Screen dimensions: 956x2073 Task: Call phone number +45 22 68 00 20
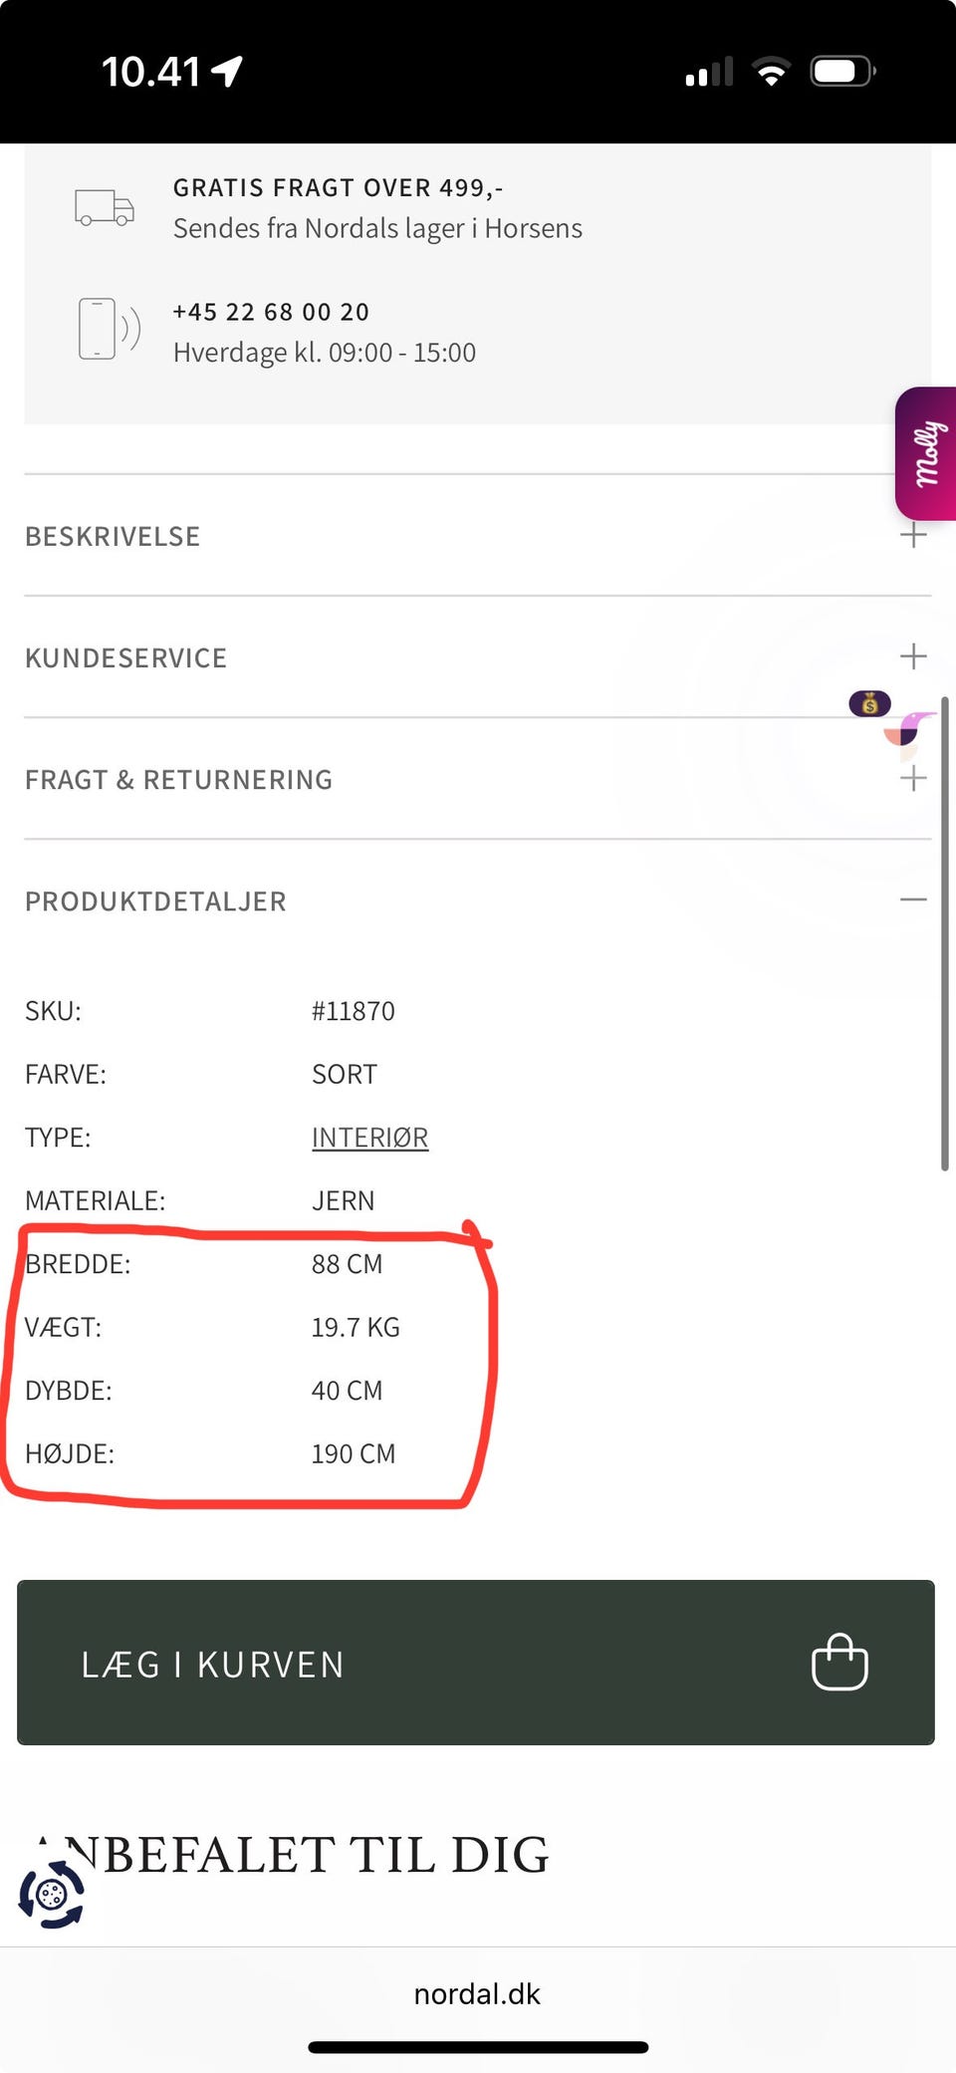pos(271,312)
